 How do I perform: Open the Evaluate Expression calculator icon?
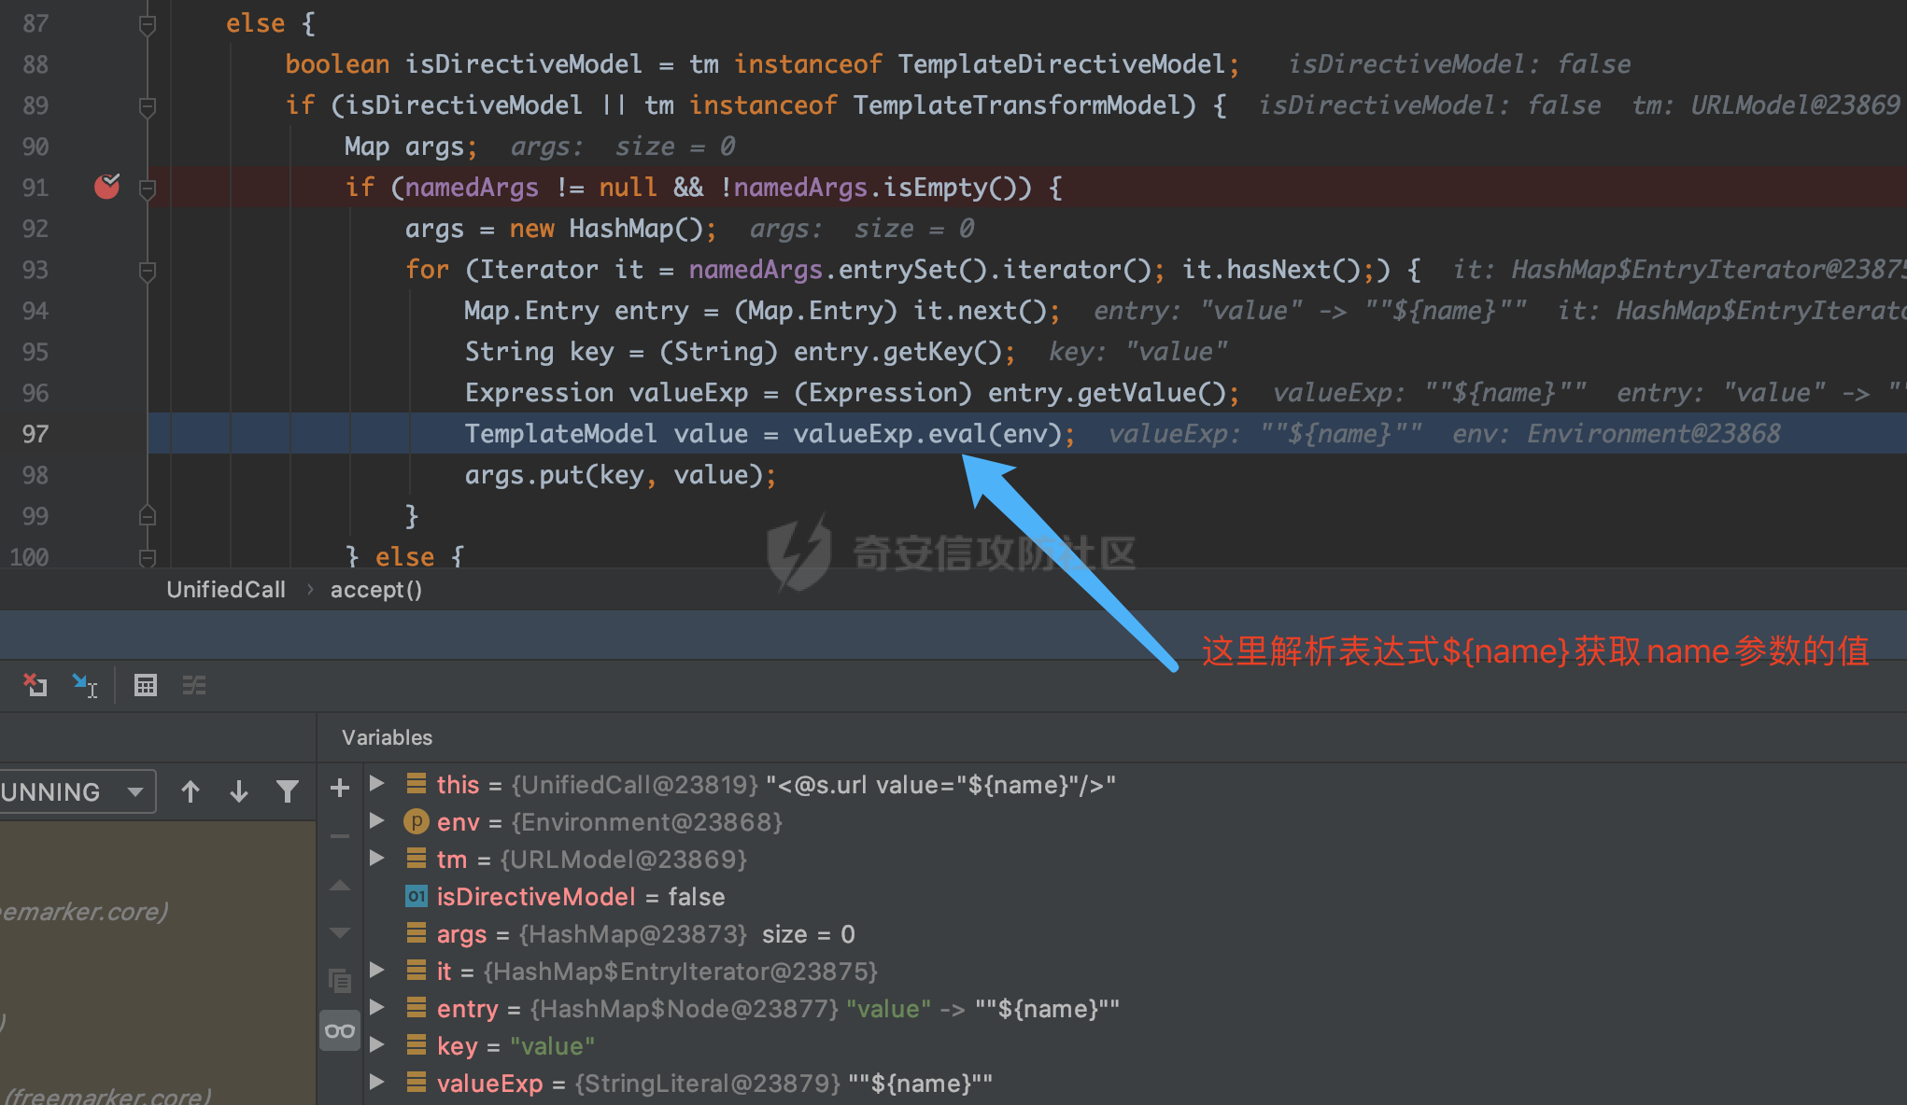click(146, 685)
